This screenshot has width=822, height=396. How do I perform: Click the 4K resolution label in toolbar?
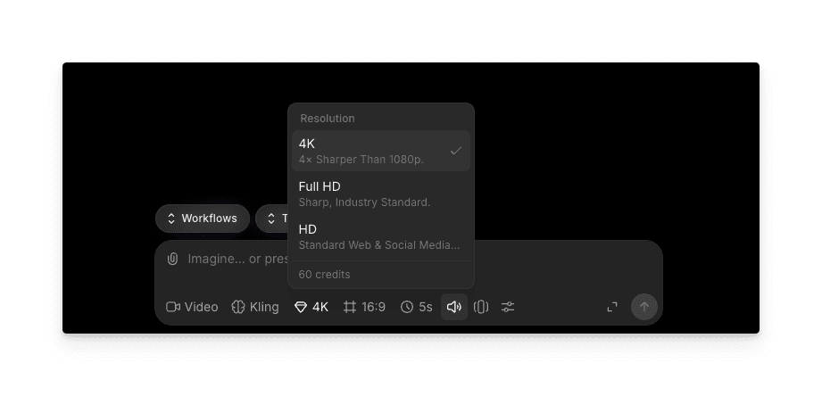[x=320, y=307]
